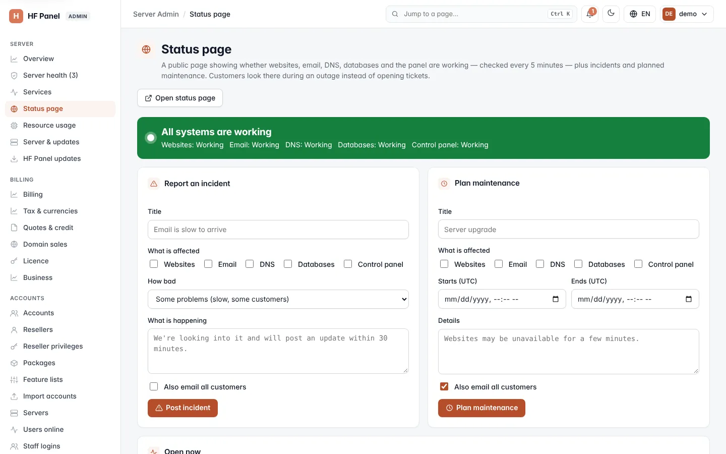Click the maintenance Title input field
Image resolution: width=726 pixels, height=454 pixels.
coord(569,230)
